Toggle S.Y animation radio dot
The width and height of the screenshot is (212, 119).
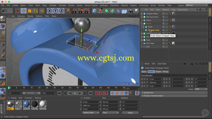[164, 83]
